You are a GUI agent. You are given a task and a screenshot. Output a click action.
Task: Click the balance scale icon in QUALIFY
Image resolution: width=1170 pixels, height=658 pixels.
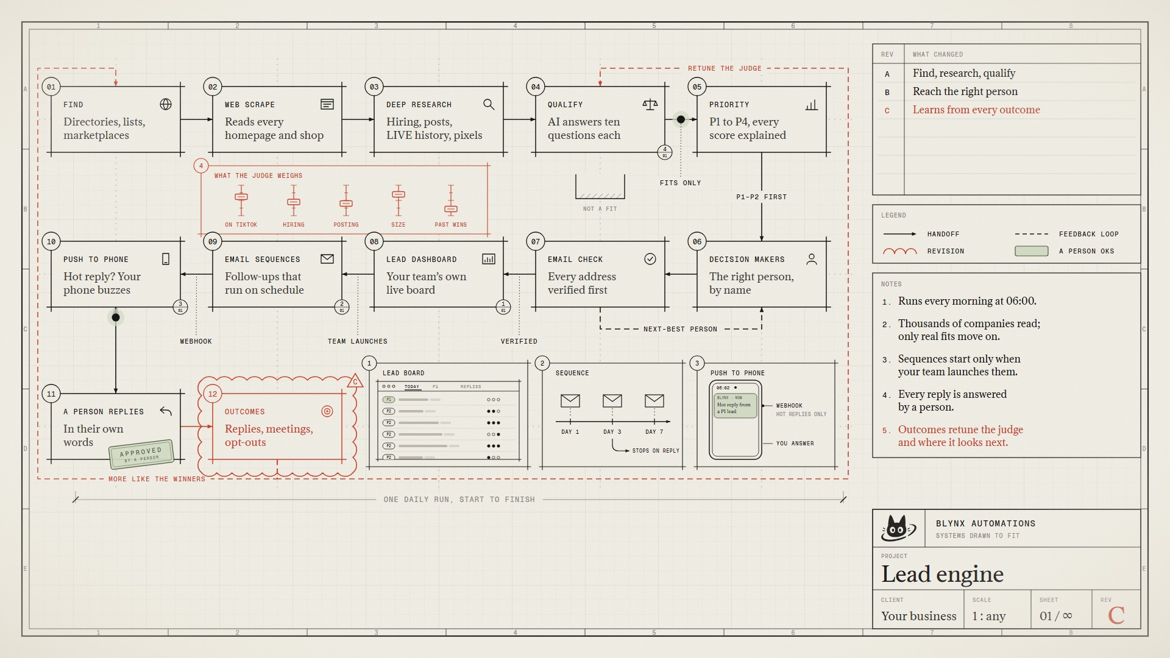(650, 105)
